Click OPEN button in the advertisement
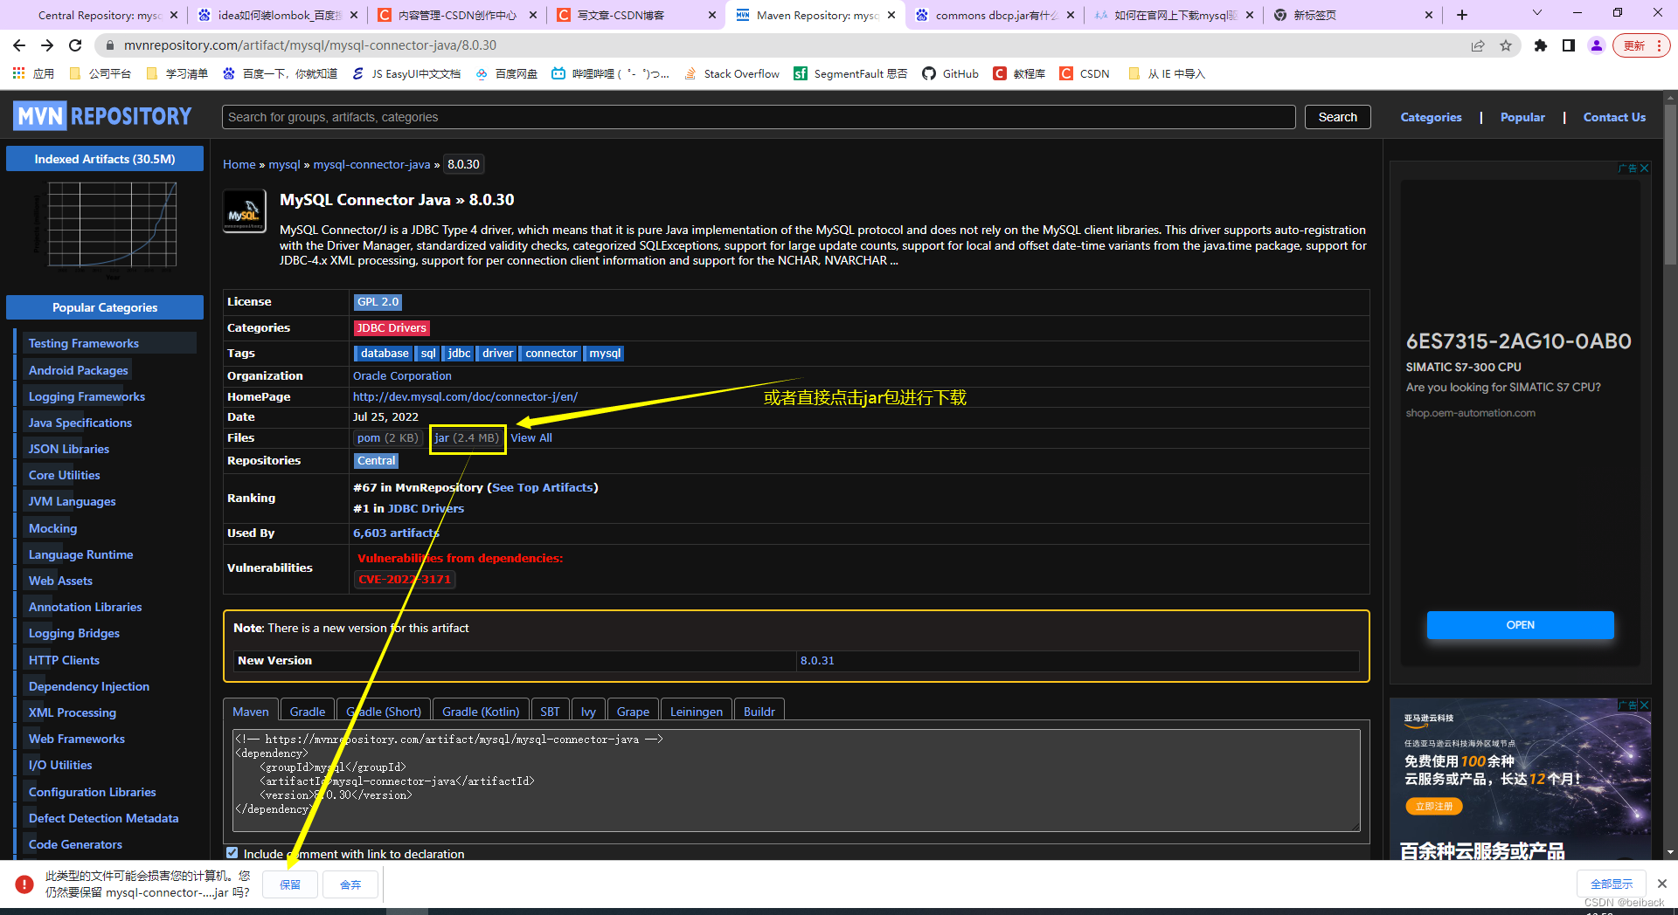The width and height of the screenshot is (1678, 915). point(1520,624)
